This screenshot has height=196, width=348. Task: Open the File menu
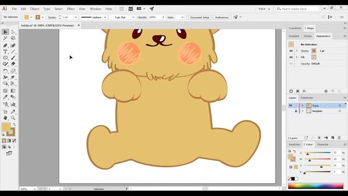tap(14, 9)
